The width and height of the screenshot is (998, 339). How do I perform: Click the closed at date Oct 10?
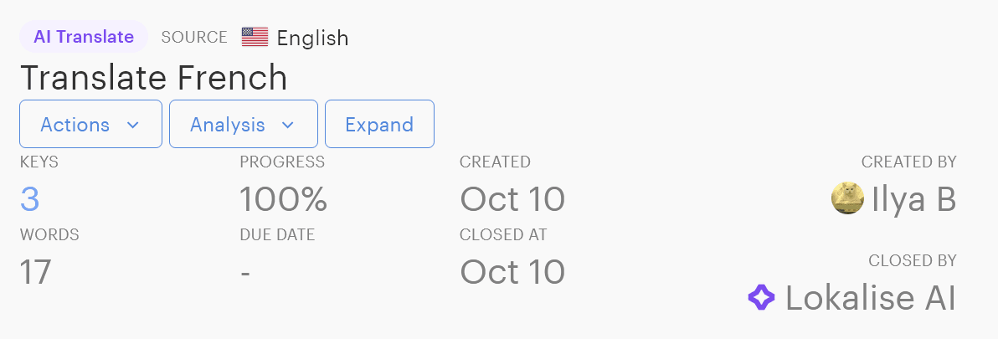[512, 271]
